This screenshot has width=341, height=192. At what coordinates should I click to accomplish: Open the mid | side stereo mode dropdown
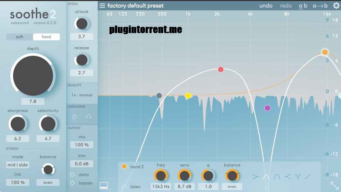(x=18, y=165)
